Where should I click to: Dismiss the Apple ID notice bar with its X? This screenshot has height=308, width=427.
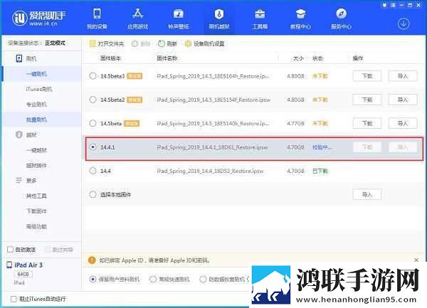tap(416, 260)
